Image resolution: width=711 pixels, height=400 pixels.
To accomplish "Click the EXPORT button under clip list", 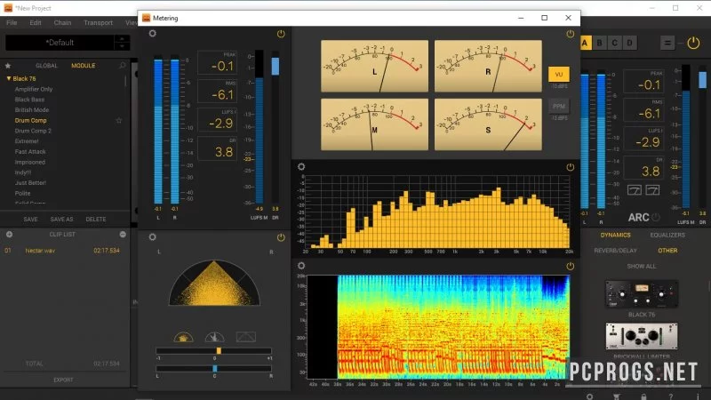I will [x=63, y=380].
